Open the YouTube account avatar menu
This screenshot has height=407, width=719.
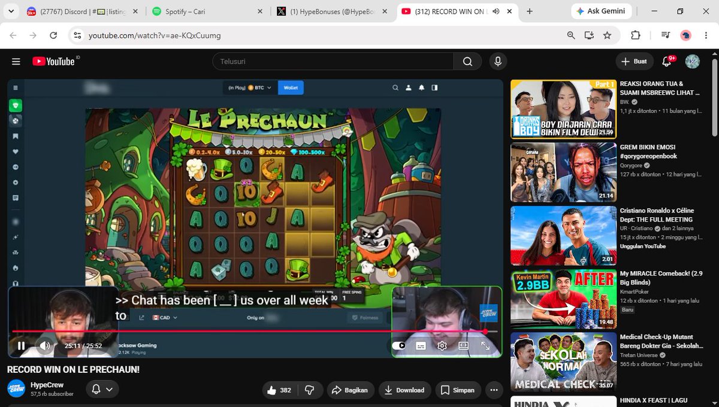point(693,61)
